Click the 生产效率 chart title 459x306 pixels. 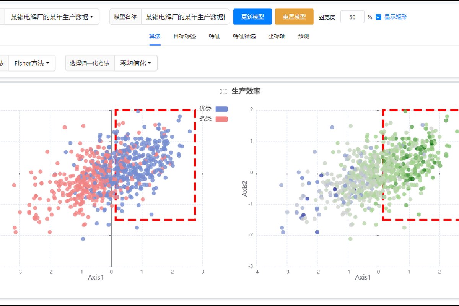246,91
